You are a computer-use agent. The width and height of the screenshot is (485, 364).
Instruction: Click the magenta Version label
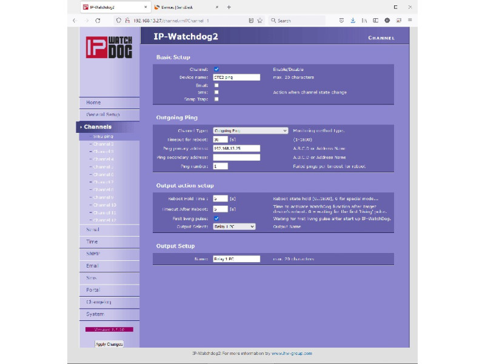point(109,329)
